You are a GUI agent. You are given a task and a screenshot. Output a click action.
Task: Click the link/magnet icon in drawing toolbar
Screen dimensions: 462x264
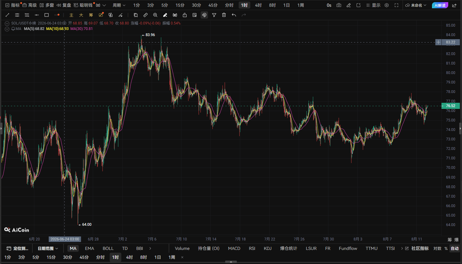click(x=204, y=15)
